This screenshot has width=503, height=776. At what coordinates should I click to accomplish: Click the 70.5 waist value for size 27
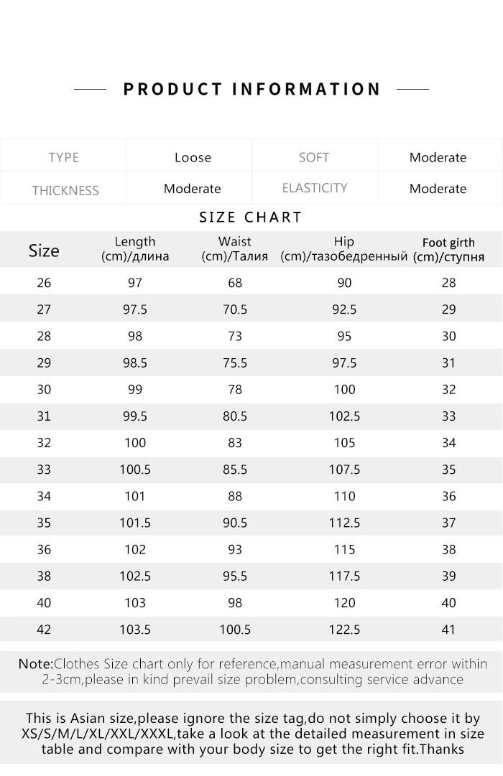tap(235, 309)
